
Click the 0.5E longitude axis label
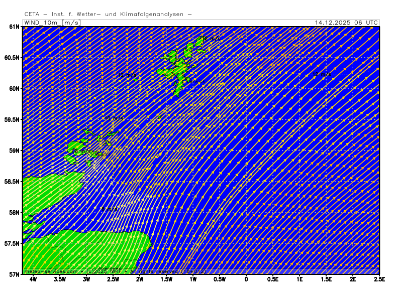[x=273, y=279]
